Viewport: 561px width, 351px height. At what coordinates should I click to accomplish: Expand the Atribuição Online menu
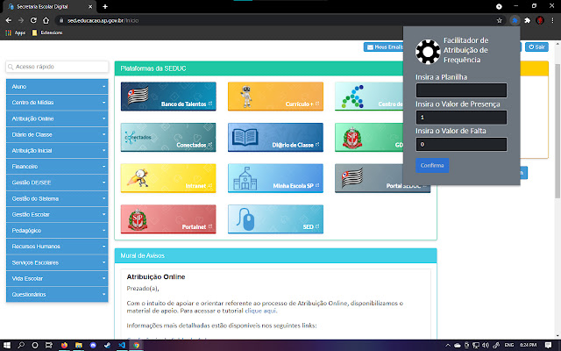(57, 118)
